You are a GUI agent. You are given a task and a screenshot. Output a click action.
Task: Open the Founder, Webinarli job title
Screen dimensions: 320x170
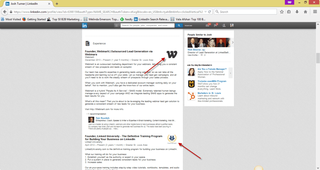coord(119,53)
